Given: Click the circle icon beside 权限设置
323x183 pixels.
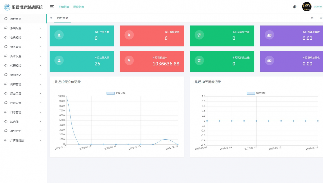Looking at the screenshot, I should [6, 103].
